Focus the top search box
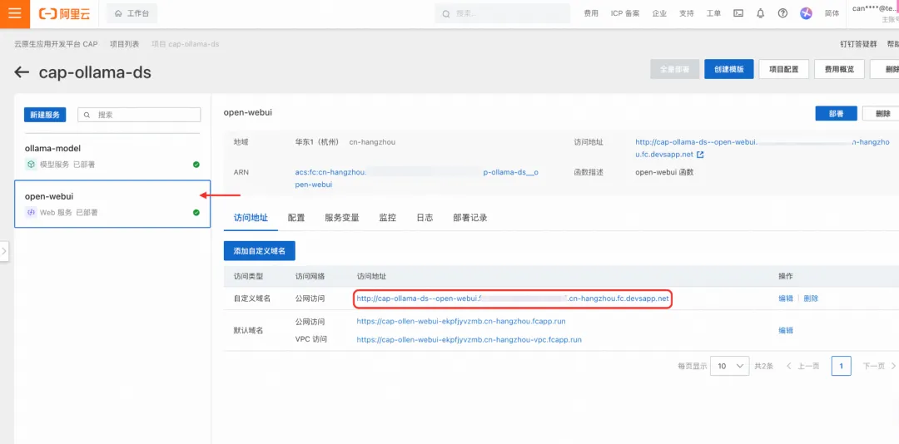Viewport: 899px width, 444px height. point(502,13)
